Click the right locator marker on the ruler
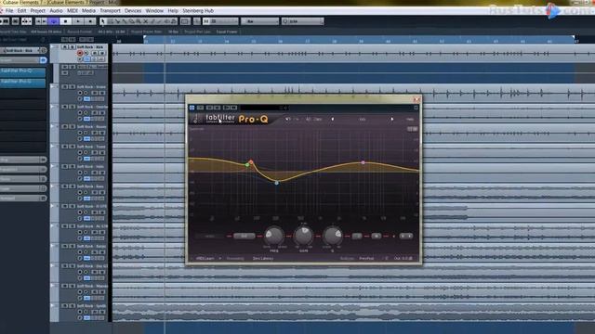Screen dimensions: 595x334 [x=574, y=37]
